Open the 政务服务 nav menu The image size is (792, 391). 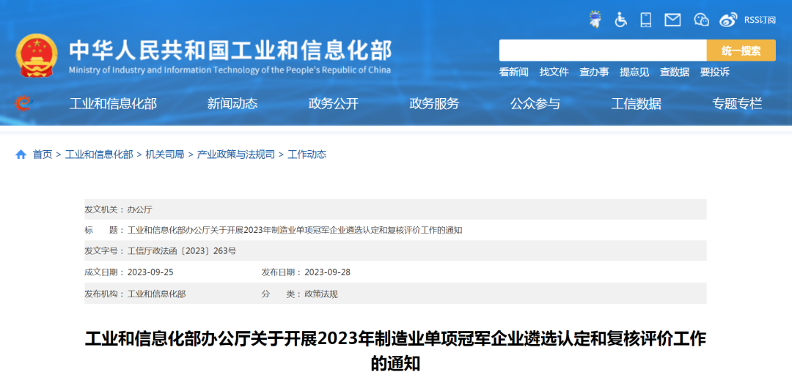[434, 104]
